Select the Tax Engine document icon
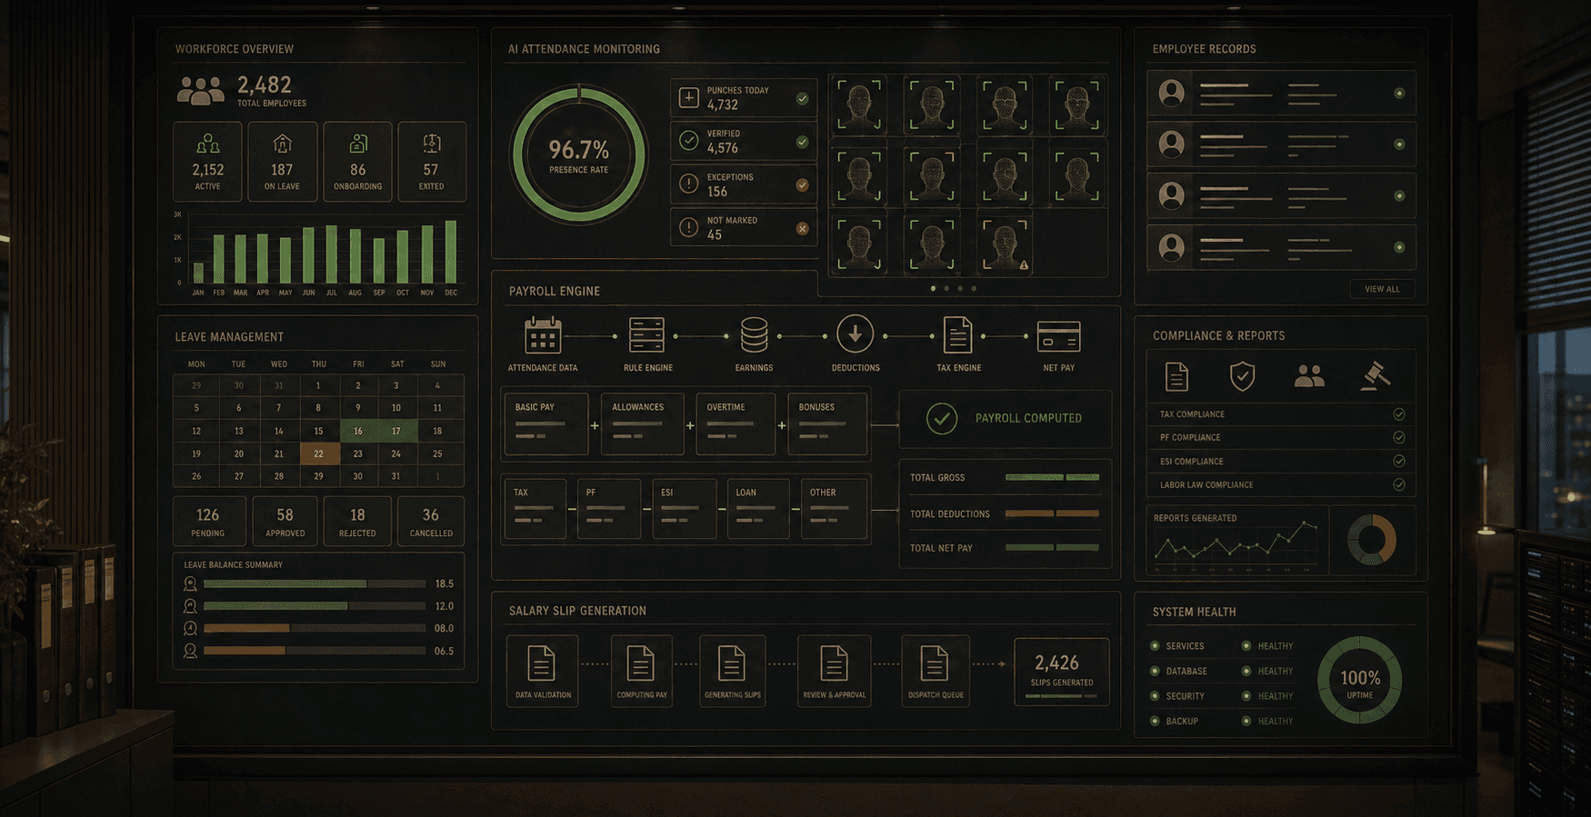 pos(957,335)
